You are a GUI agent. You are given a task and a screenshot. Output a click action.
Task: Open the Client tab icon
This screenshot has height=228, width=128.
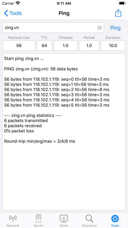pyautogui.click(x=64, y=218)
